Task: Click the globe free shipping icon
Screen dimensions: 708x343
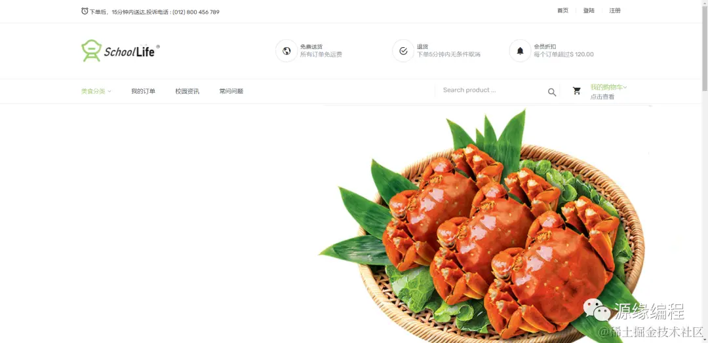Action: point(286,51)
